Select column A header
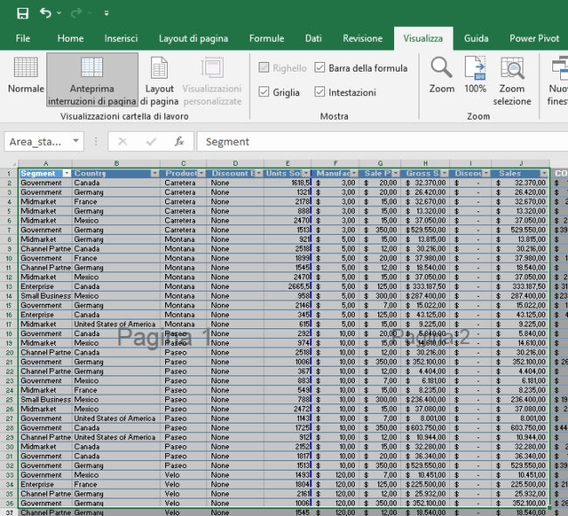The image size is (568, 516). pos(45,163)
